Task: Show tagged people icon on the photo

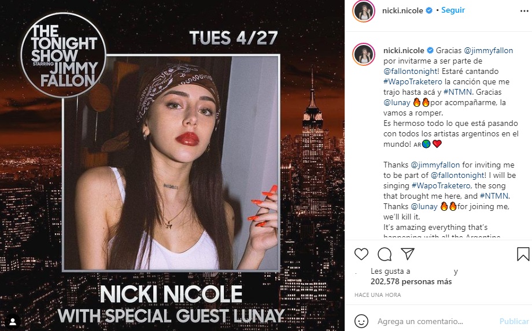Action: (x=12, y=320)
